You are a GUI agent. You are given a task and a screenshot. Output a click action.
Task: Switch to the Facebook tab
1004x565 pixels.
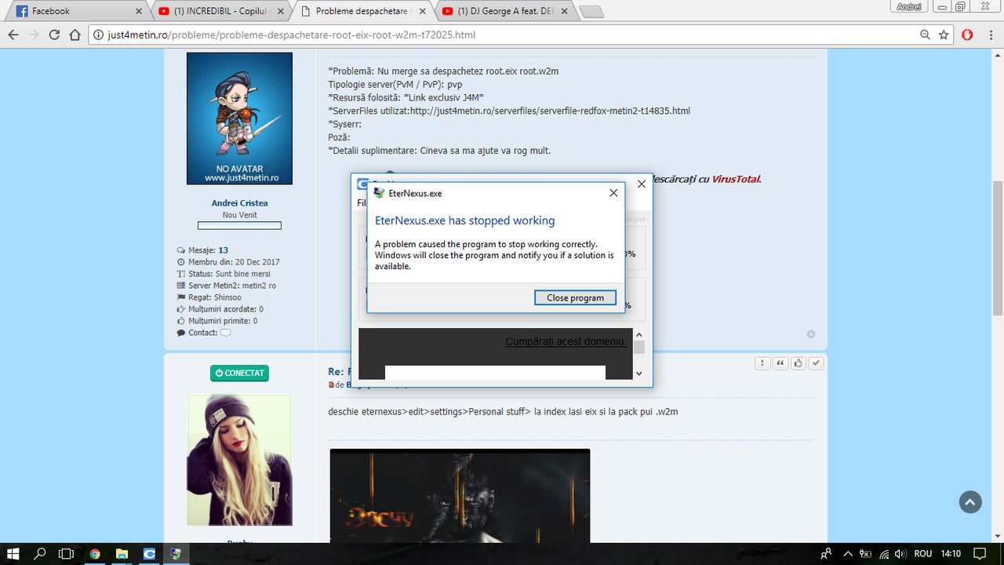pyautogui.click(x=78, y=11)
